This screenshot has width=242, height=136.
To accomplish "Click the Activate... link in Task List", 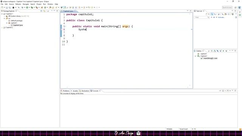I will pos(221,17).
